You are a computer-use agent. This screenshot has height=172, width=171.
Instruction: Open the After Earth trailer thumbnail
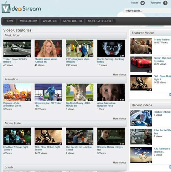coord(141,137)
